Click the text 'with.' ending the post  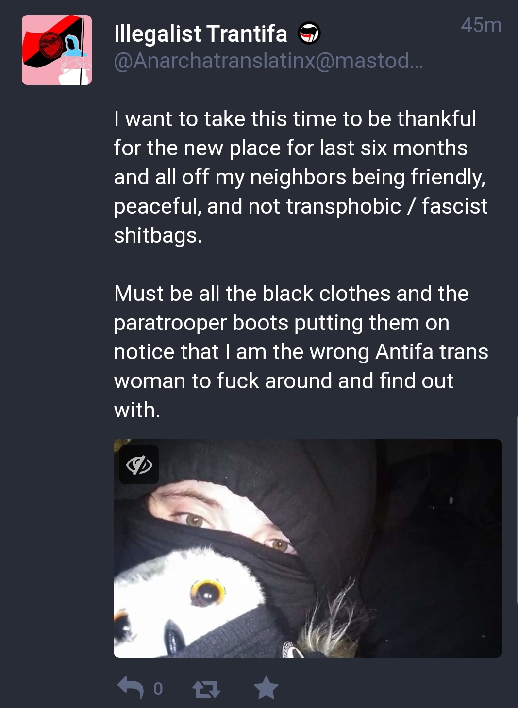137,410
